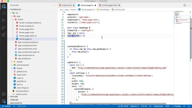The height and width of the screenshot is (108, 192).
Task: Open the Accounts menu icon
Action: coord(4,94)
